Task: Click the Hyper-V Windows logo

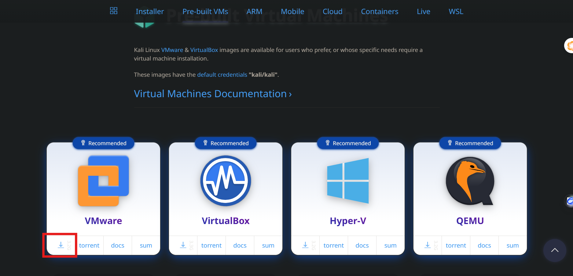Action: pos(348,181)
